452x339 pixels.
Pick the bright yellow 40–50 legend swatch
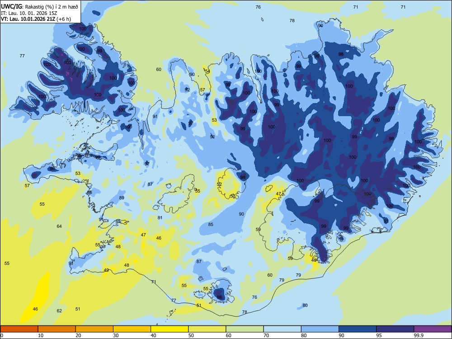pos(169,329)
